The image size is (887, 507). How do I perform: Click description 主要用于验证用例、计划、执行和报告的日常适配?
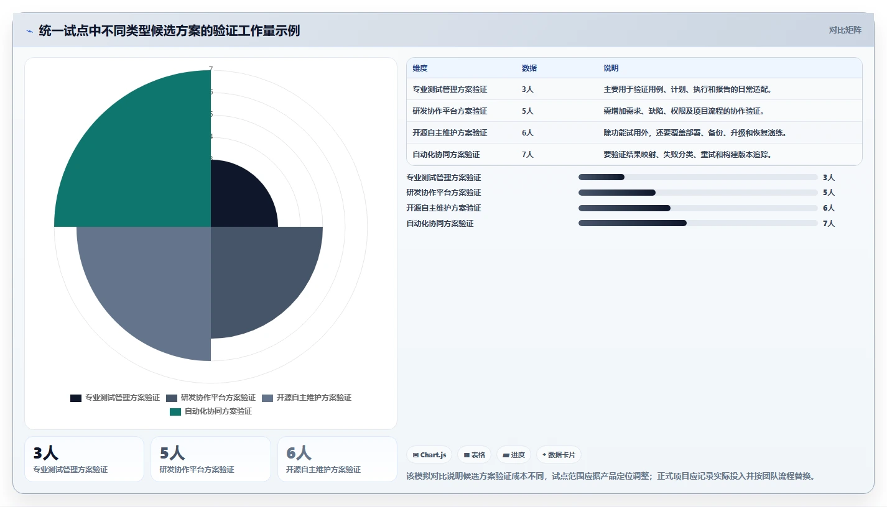(x=687, y=89)
